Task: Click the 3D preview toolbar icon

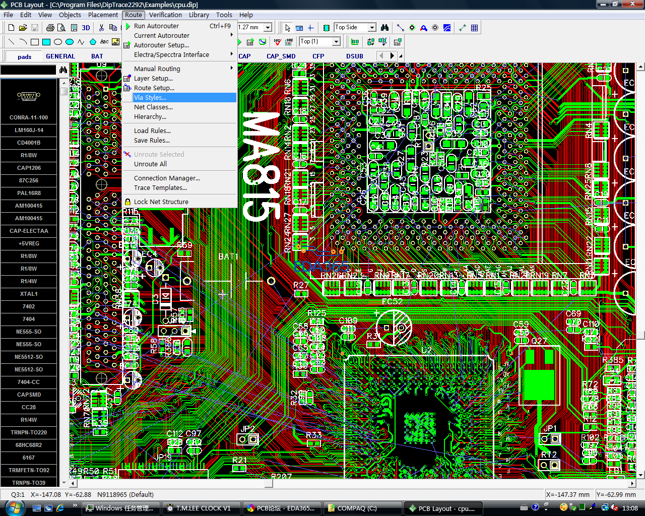Action: (86, 28)
